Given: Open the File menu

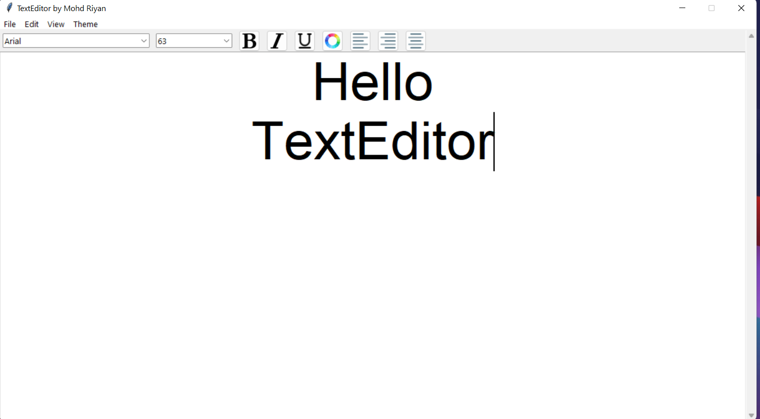Looking at the screenshot, I should [x=9, y=24].
